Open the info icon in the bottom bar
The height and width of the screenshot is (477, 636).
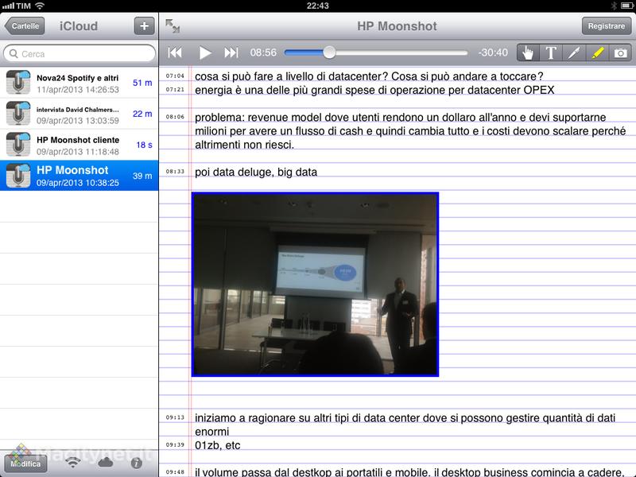pos(137,463)
